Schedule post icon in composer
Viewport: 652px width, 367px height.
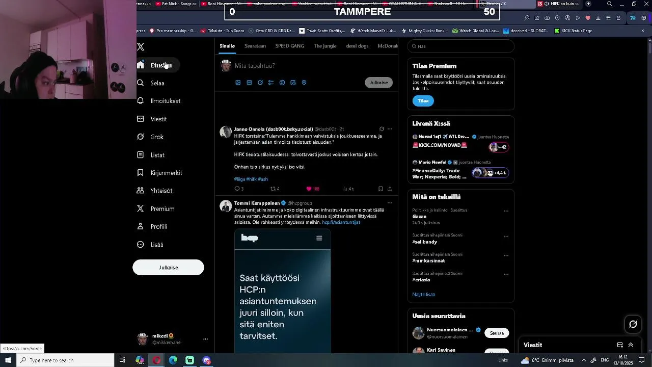[x=293, y=83]
